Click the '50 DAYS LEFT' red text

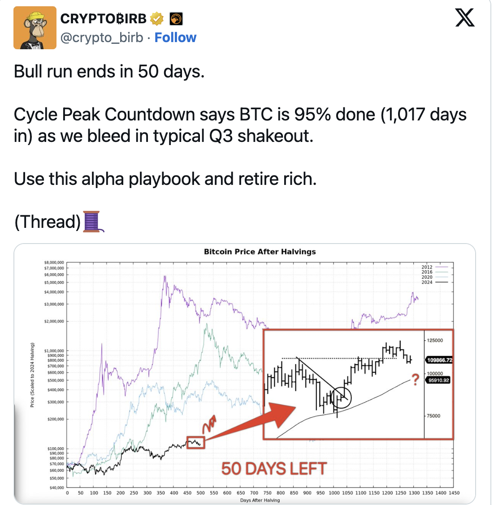tap(274, 469)
